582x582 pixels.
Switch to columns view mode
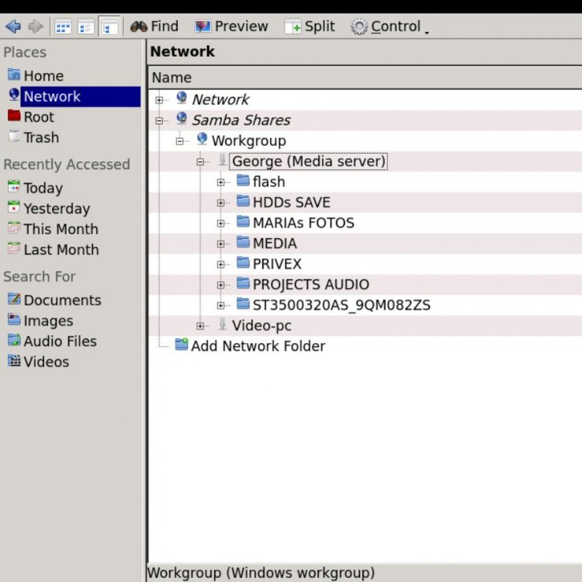click(x=109, y=27)
